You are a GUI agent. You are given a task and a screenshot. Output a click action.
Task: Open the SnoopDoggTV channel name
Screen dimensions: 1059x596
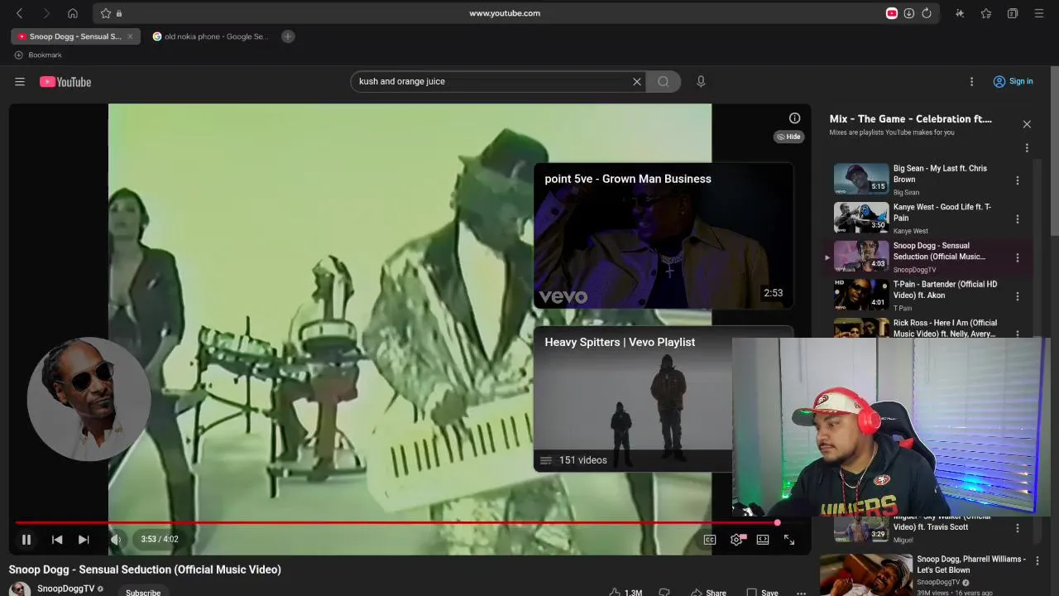65,589
